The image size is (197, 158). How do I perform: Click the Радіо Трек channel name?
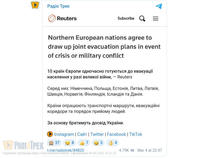(59, 6)
